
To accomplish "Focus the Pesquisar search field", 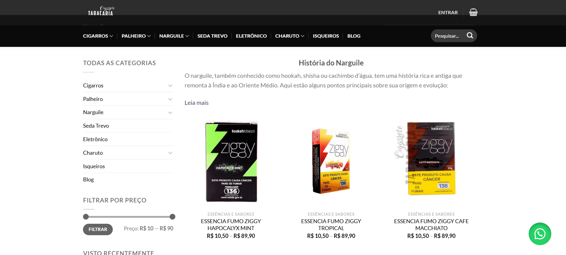I will pyautogui.click(x=449, y=36).
